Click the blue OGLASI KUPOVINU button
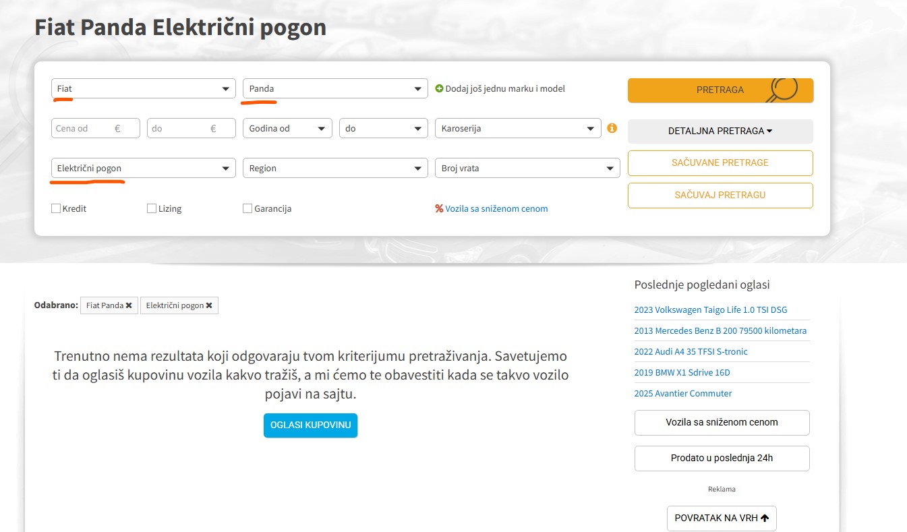Screen dimensions: 907x532 click(310, 425)
